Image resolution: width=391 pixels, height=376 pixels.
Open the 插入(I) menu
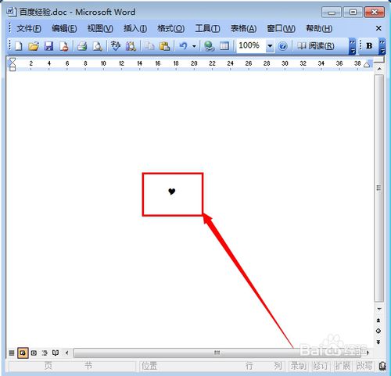click(x=135, y=28)
